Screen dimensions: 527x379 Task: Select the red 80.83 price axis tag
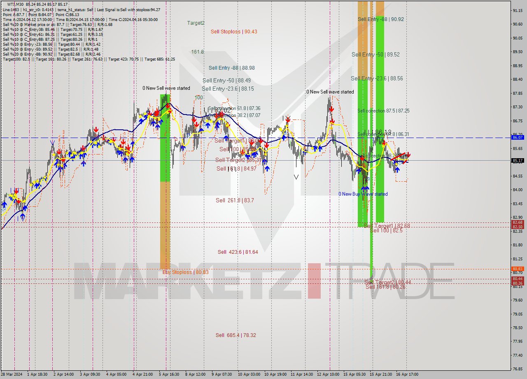[518, 269]
